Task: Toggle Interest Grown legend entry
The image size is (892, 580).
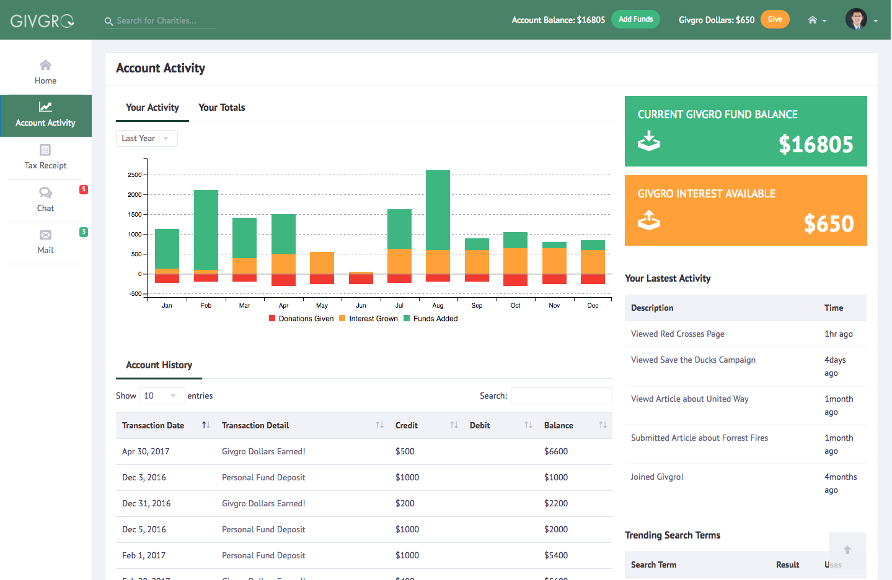Action: (x=369, y=319)
